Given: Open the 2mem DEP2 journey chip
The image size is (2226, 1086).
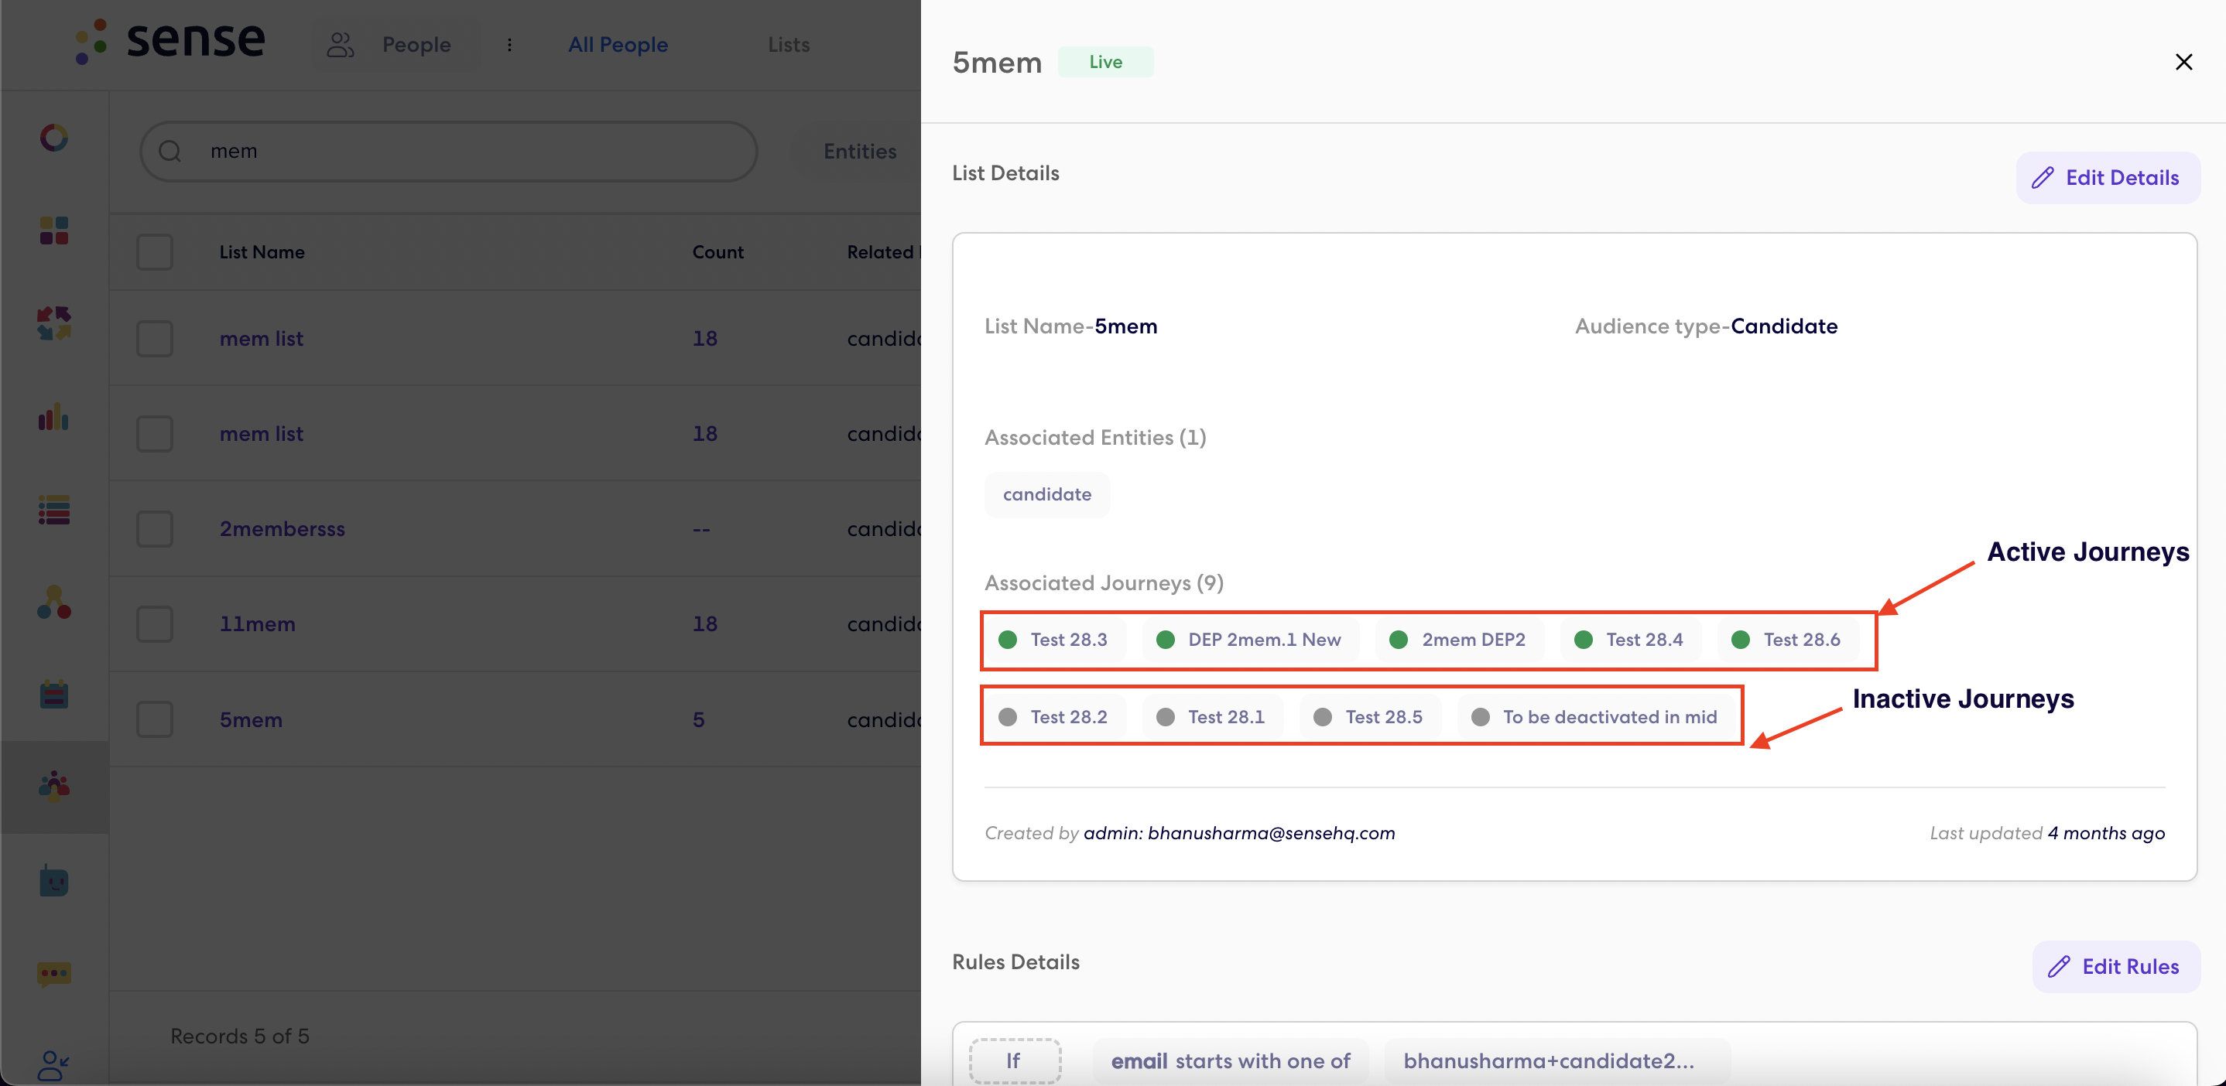Looking at the screenshot, I should point(1459,640).
